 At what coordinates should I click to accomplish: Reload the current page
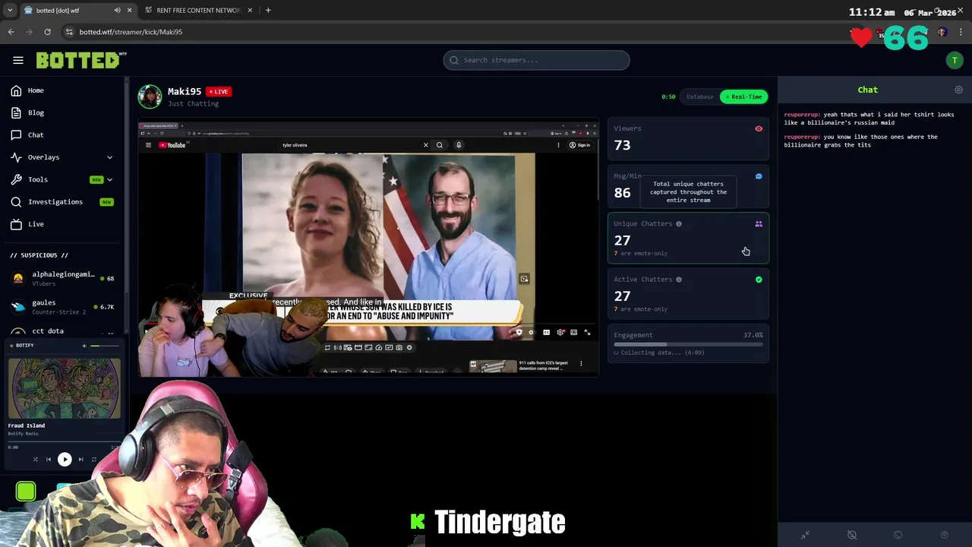click(x=47, y=32)
